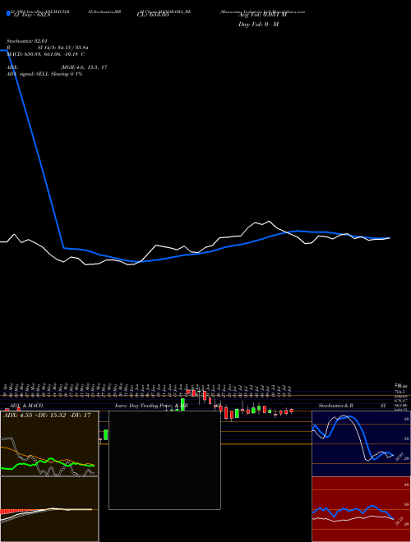Screen dimensions: 411x542
Task: Click the '(MGR) 4.6, 15.5, 17' ADX values
Action: [84, 67]
